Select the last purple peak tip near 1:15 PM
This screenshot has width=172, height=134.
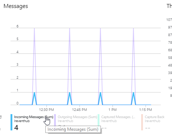point(134,28)
